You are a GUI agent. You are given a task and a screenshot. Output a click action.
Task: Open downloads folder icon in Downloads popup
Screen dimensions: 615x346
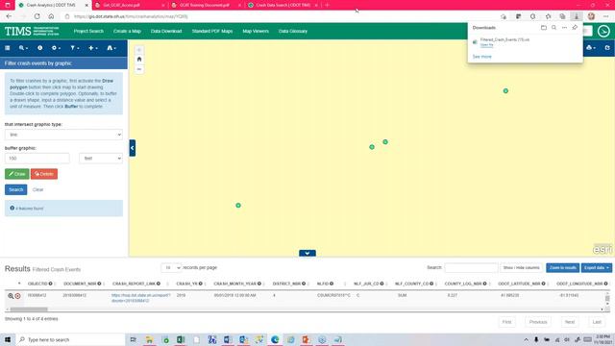(544, 28)
